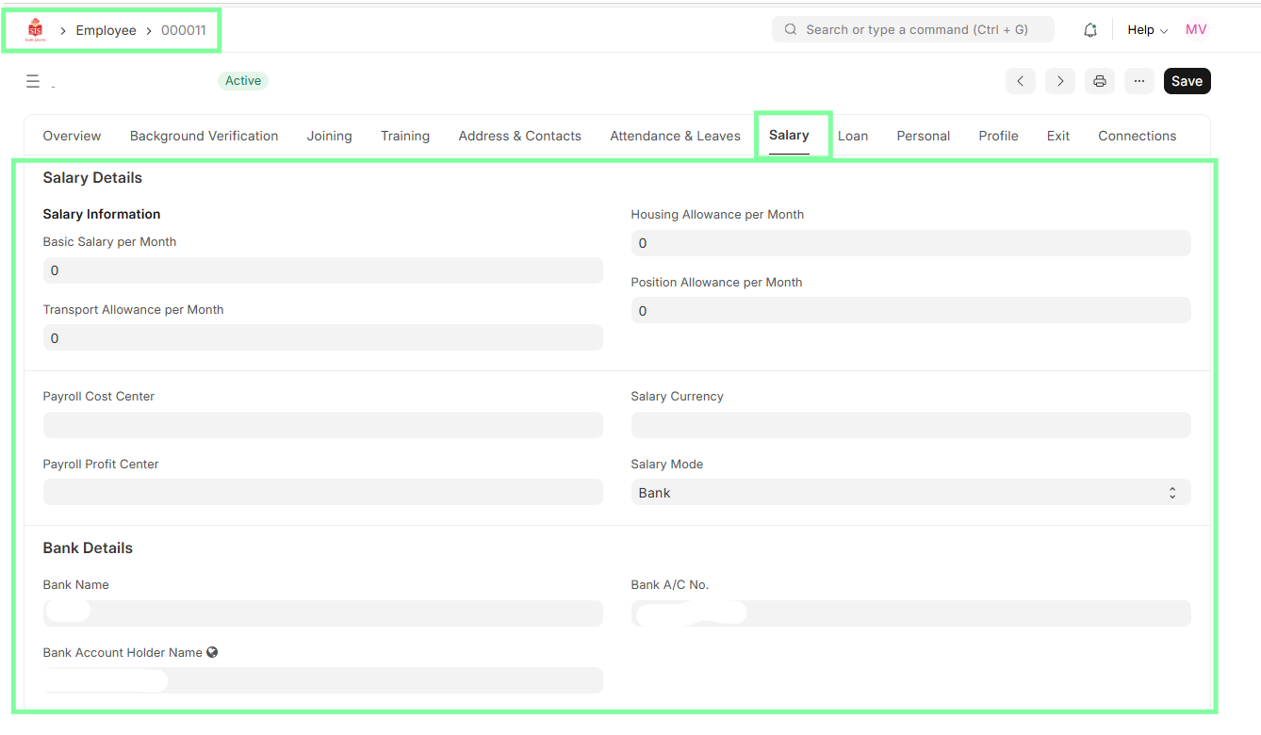This screenshot has width=1261, height=735.
Task: Toggle the sidebar hamburger menu
Action: point(33,81)
